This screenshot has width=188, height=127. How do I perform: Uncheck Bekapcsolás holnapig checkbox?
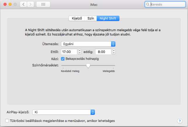[x=63, y=59]
